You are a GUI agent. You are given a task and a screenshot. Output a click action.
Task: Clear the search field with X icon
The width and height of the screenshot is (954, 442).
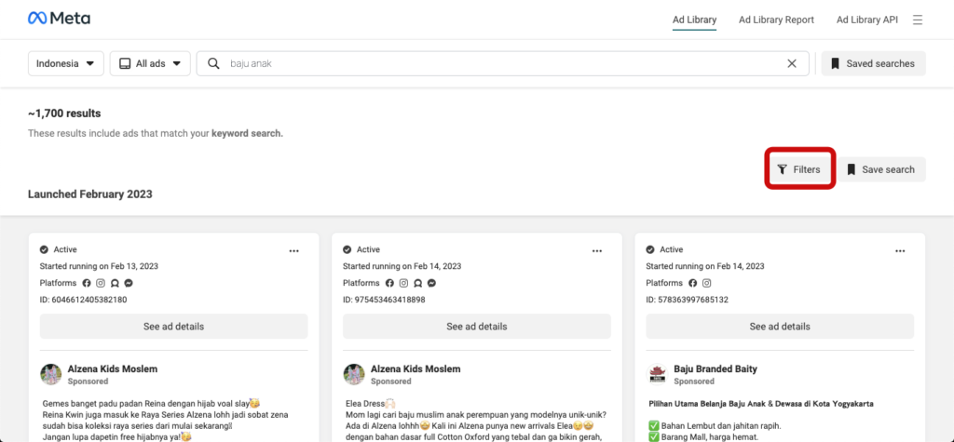792,63
